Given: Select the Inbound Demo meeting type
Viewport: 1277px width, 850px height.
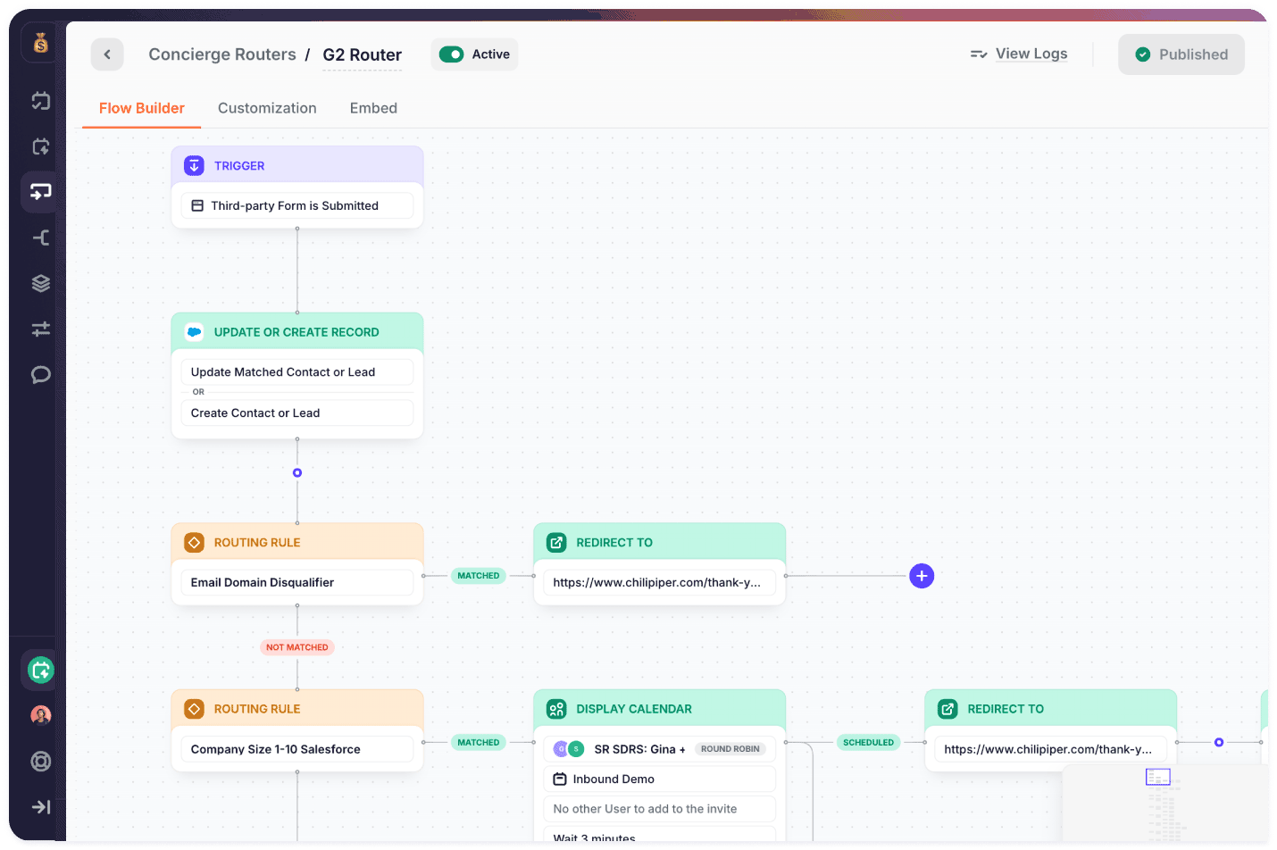Looking at the screenshot, I should point(660,779).
